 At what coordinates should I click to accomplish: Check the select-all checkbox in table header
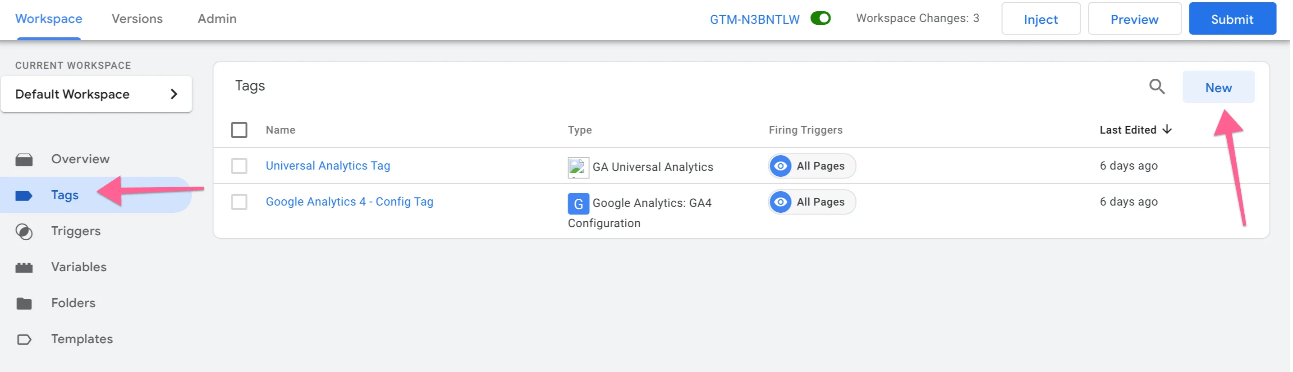(x=239, y=130)
